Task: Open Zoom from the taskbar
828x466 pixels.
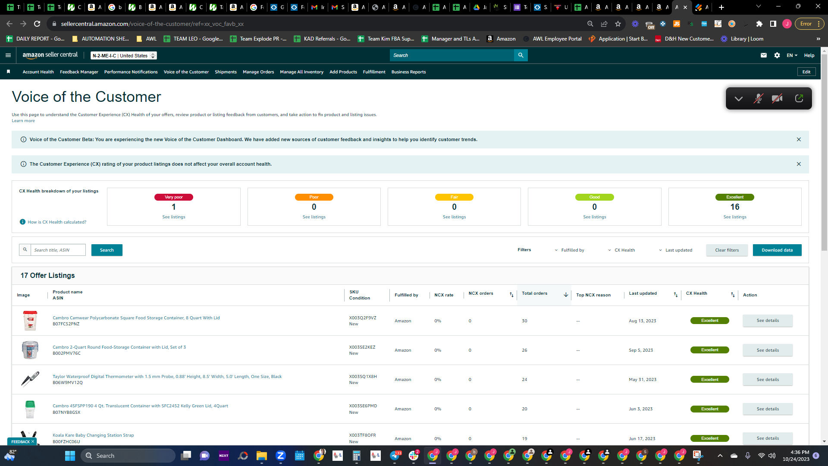Action: click(x=281, y=456)
